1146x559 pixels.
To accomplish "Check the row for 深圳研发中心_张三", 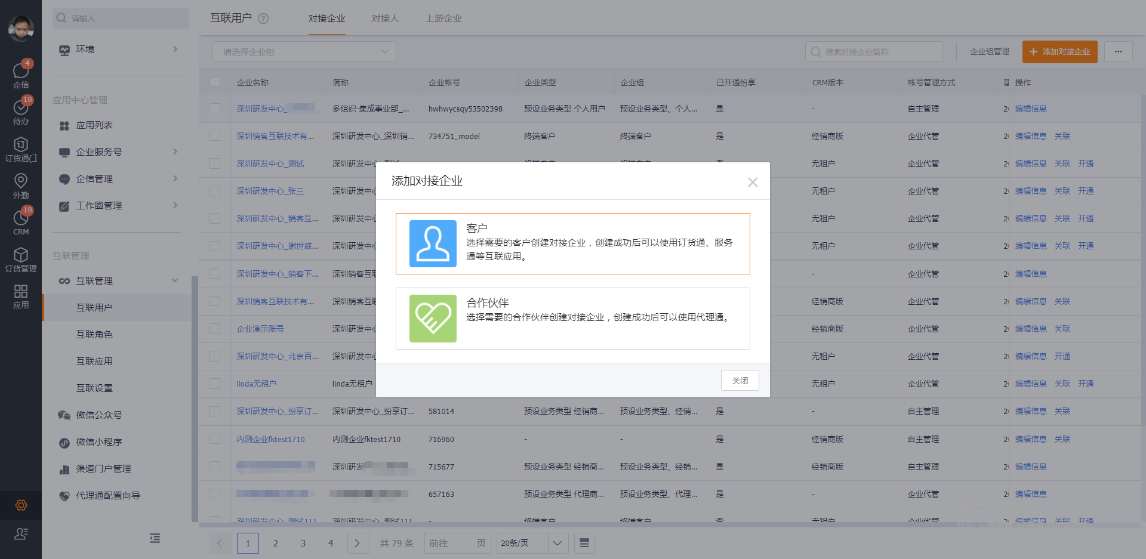I will pos(215,191).
